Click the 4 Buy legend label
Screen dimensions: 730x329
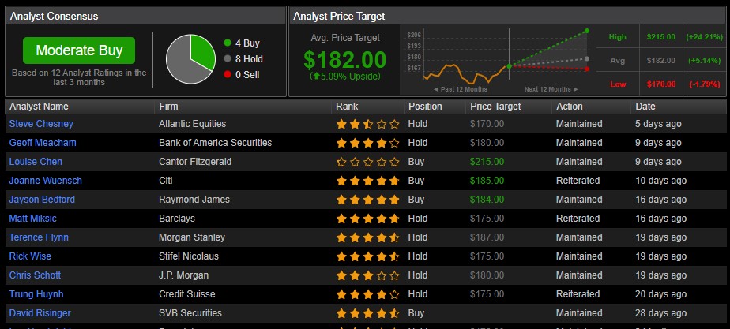pyautogui.click(x=247, y=43)
